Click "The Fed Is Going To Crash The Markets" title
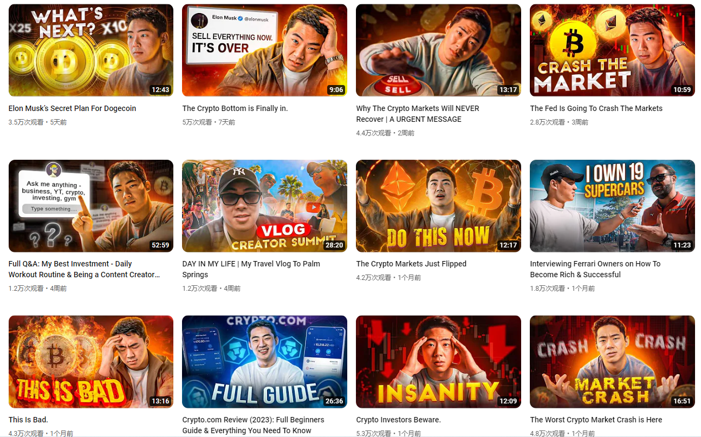Screen dimensions: 701x437 tap(596, 108)
